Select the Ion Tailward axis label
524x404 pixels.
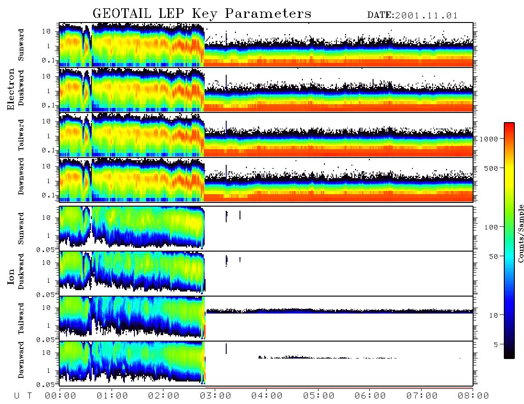point(21,319)
